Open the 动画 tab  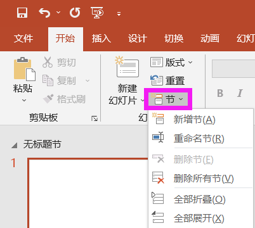pos(210,39)
